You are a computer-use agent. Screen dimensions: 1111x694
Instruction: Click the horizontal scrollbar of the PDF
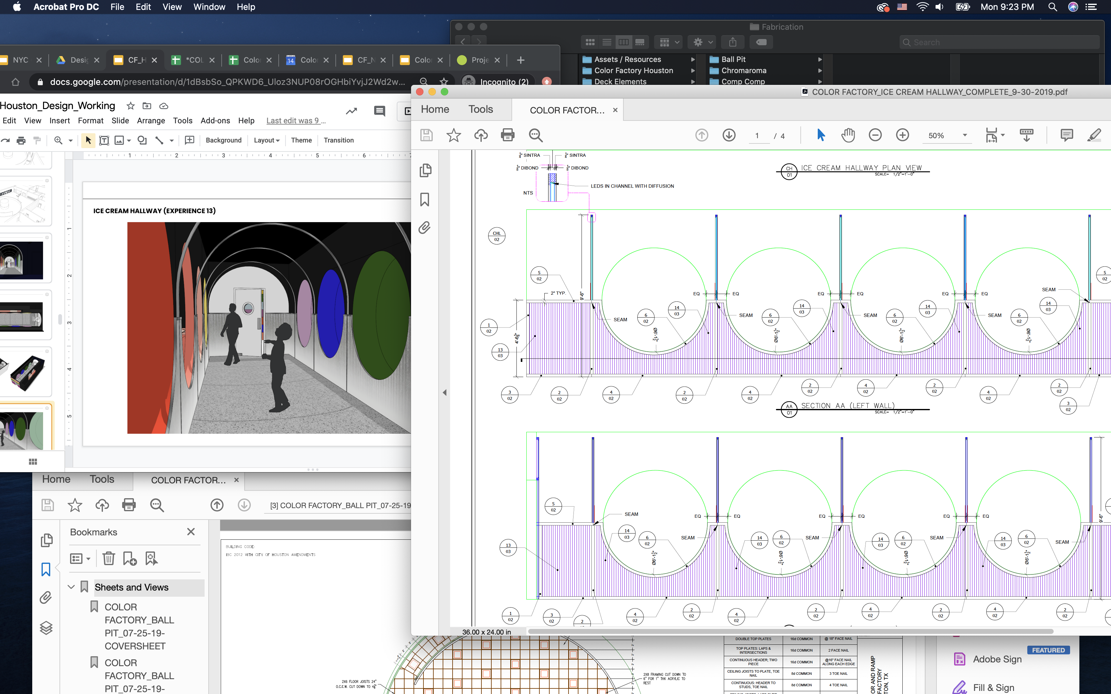[790, 632]
